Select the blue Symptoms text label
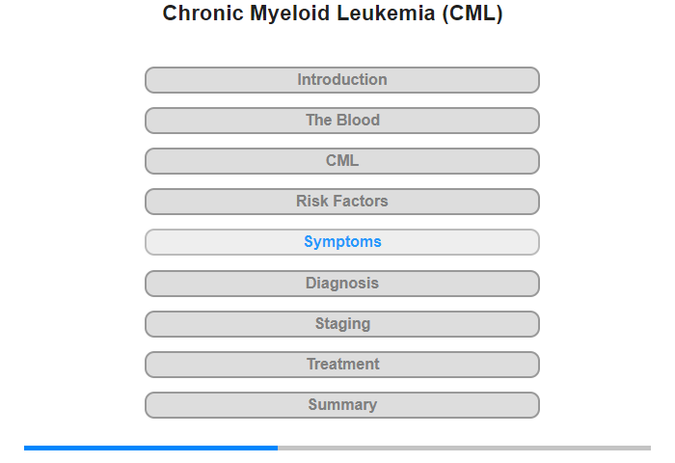Viewport: 675px width, 463px height. 342,242
